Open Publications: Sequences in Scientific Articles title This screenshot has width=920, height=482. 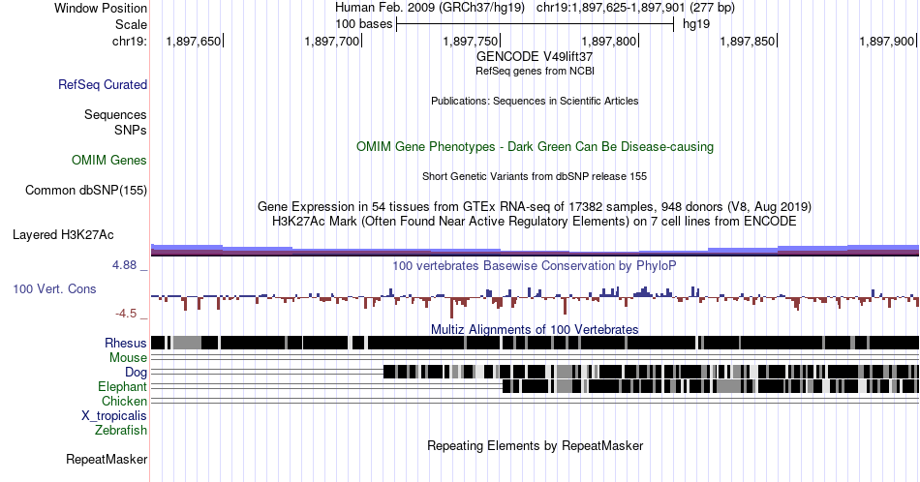click(535, 101)
